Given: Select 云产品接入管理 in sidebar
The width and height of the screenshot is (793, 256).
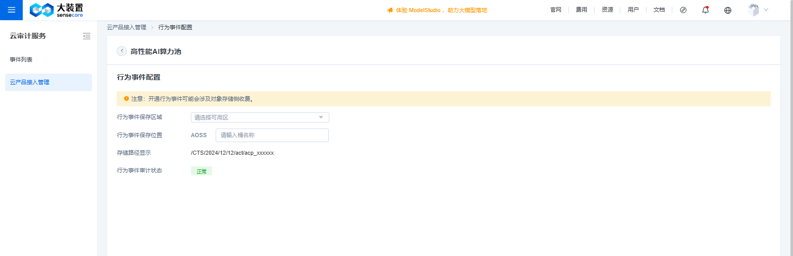Looking at the screenshot, I should [x=48, y=82].
